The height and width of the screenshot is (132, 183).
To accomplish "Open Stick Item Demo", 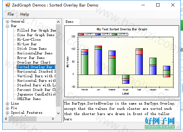I will [32, 49].
